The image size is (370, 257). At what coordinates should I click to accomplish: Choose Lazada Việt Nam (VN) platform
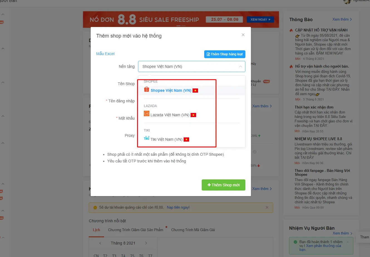tap(192, 115)
